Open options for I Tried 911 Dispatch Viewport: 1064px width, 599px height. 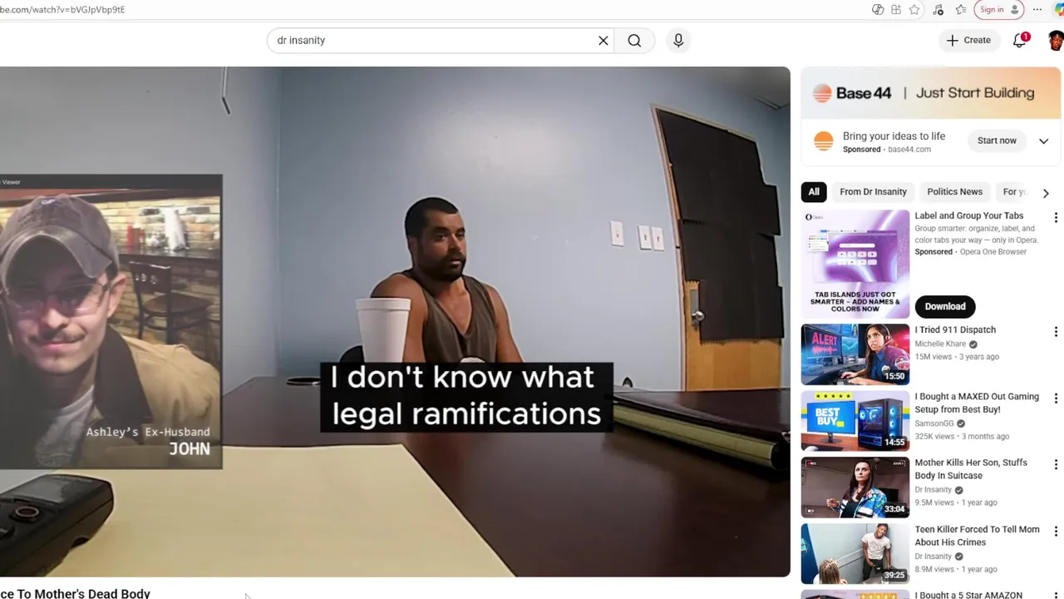pyautogui.click(x=1056, y=332)
